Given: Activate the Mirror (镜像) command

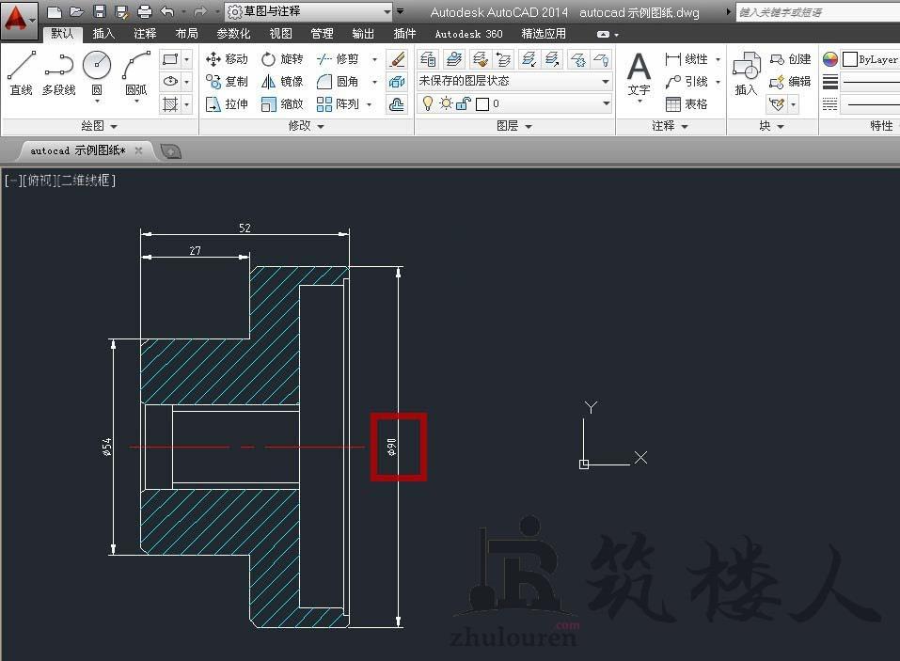Looking at the screenshot, I should [x=282, y=82].
